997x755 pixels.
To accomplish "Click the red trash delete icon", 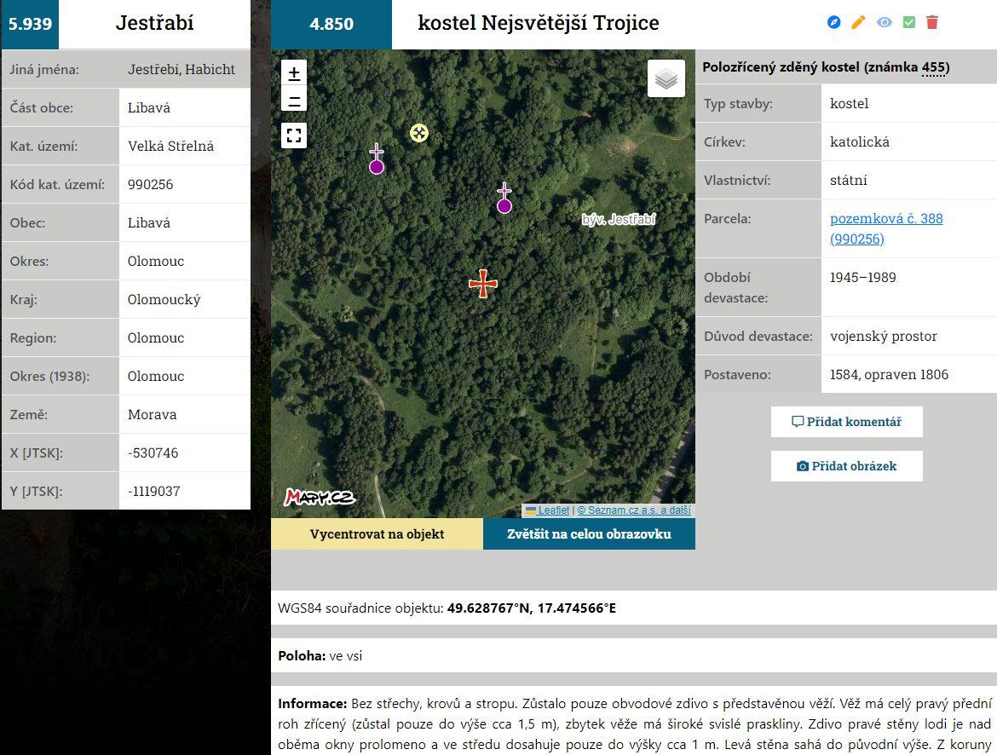I will pos(932,22).
